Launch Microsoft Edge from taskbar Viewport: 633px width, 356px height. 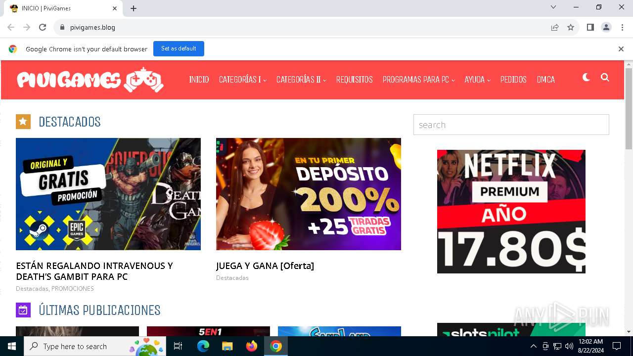tap(203, 346)
